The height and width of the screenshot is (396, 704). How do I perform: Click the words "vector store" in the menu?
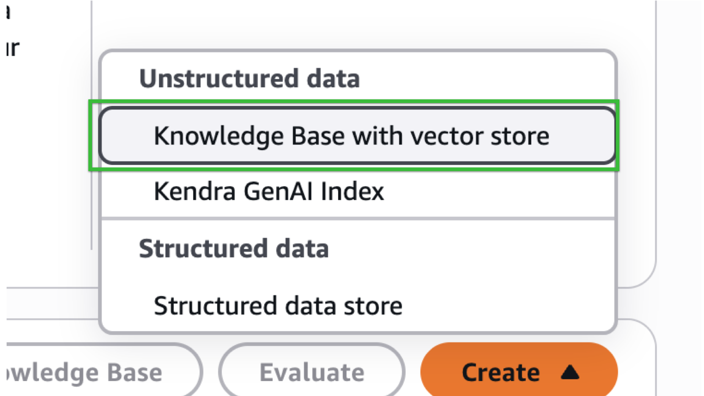point(480,136)
